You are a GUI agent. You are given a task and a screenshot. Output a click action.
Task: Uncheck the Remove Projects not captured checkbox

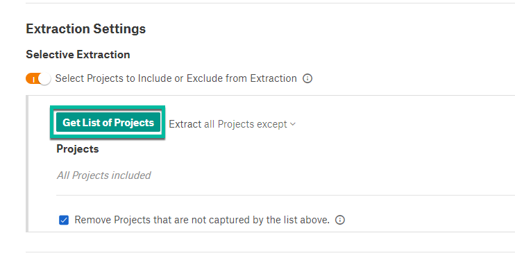coord(64,220)
